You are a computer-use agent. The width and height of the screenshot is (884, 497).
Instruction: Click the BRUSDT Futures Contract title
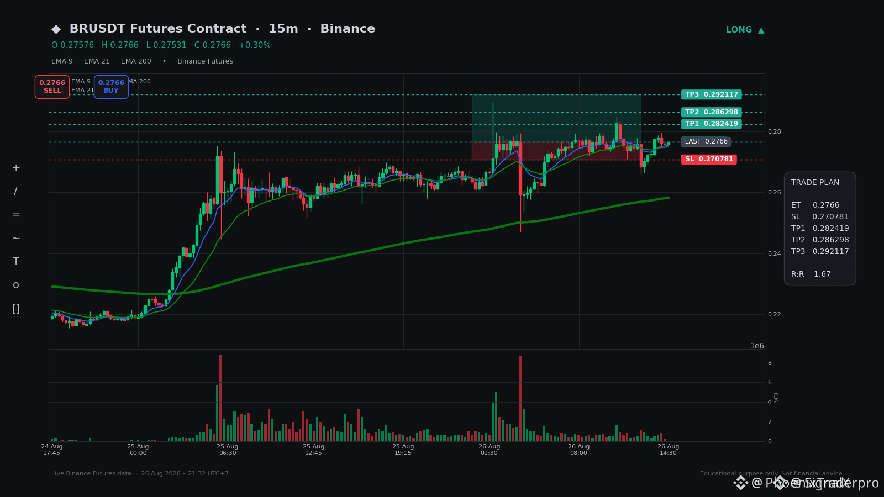point(158,29)
